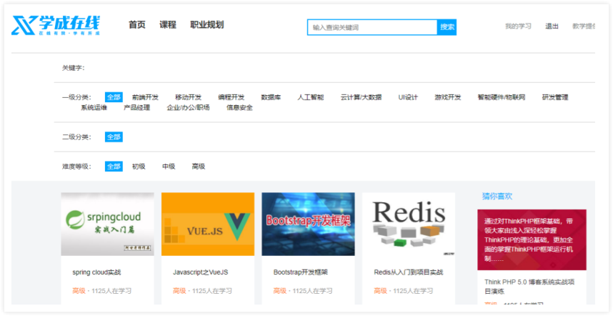This screenshot has height=316, width=613.
Task: Filter by 人工智能 category
Action: coord(310,97)
